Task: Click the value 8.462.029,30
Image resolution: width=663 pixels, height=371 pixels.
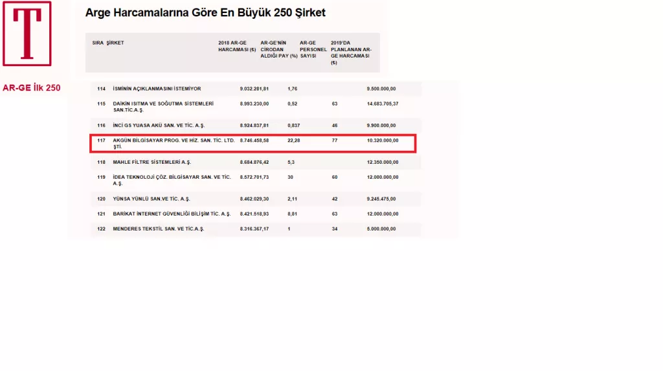Action: [254, 199]
